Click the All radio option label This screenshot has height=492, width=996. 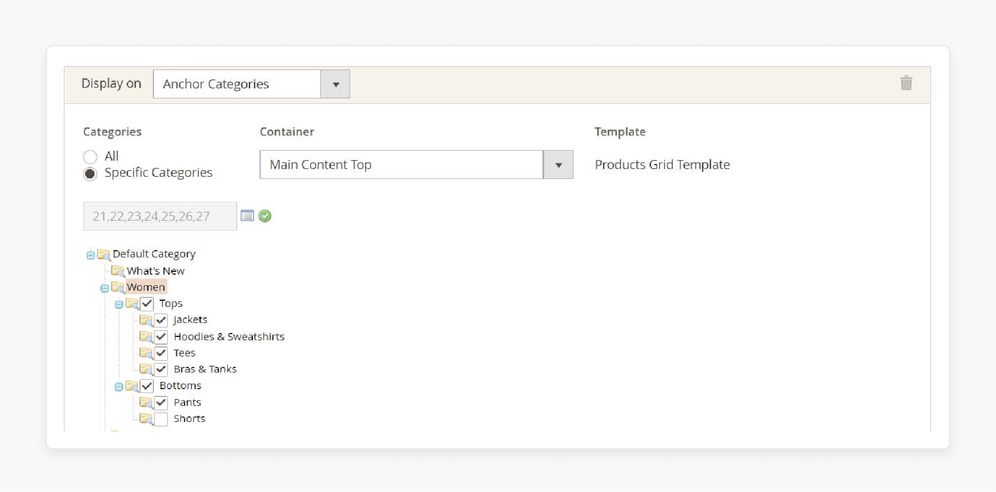coord(112,156)
